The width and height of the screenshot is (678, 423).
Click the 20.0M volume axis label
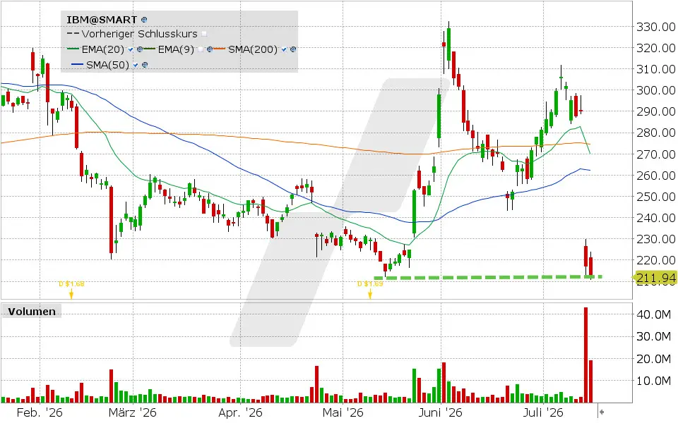[x=653, y=359]
